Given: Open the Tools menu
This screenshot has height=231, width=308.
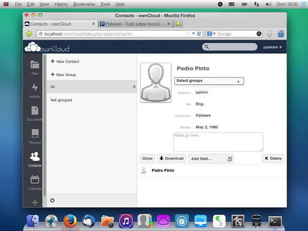Looking at the screenshot, I should tap(105, 4).
